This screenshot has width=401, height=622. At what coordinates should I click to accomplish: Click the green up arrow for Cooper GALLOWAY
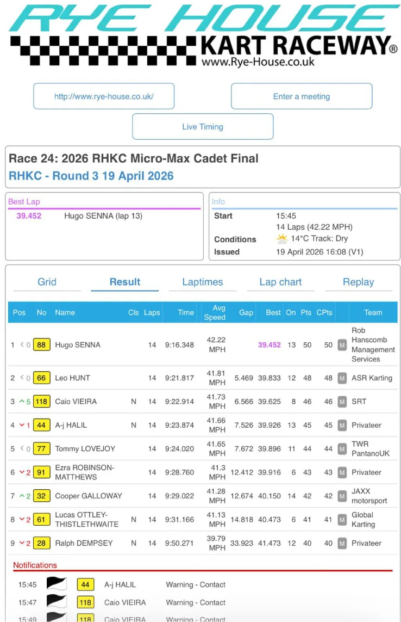22,496
